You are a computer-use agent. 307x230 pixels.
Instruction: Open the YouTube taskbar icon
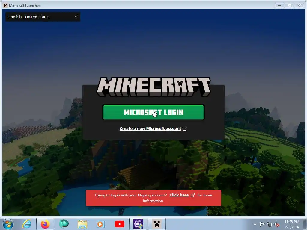(119, 224)
